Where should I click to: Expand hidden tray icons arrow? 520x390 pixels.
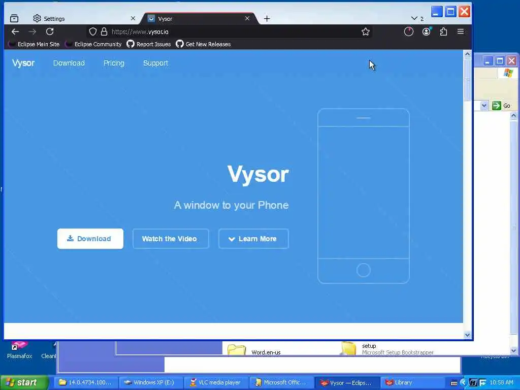(463, 383)
